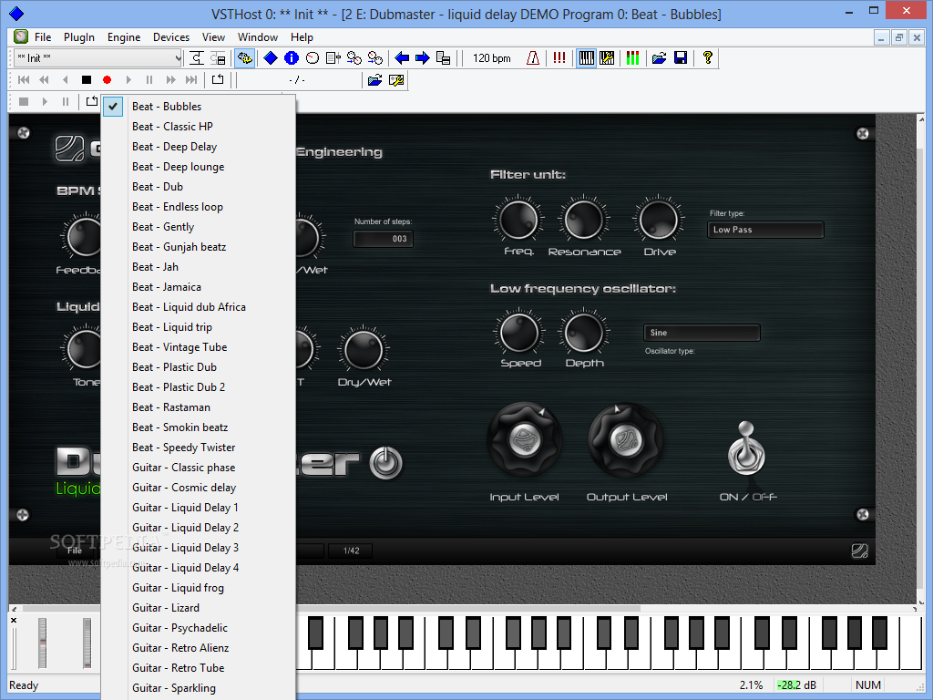
Task: Open the Window menu
Action: pyautogui.click(x=258, y=36)
